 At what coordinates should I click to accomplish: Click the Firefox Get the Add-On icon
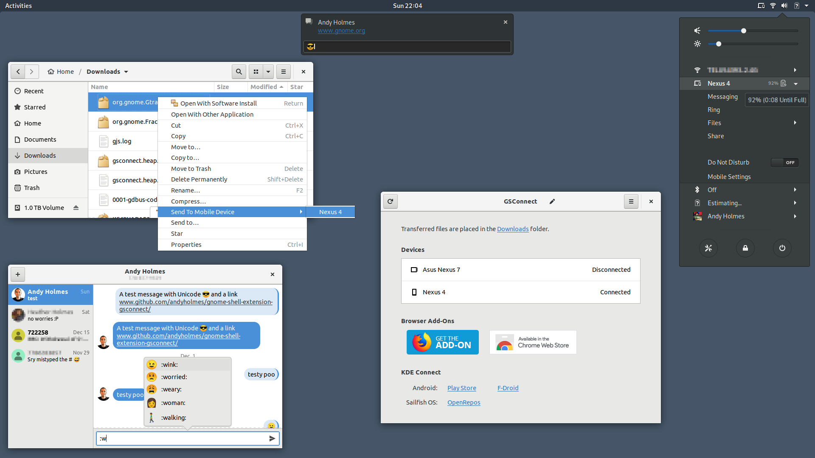(443, 342)
